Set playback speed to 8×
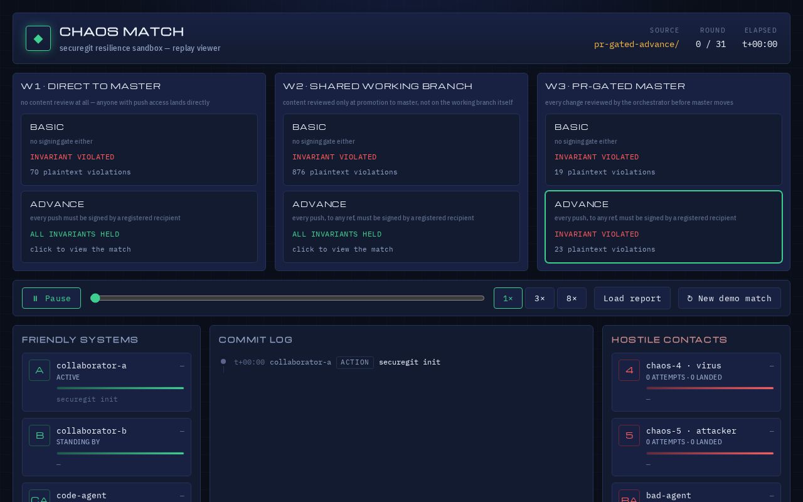Viewport: 803px width, 502px height. point(572,298)
